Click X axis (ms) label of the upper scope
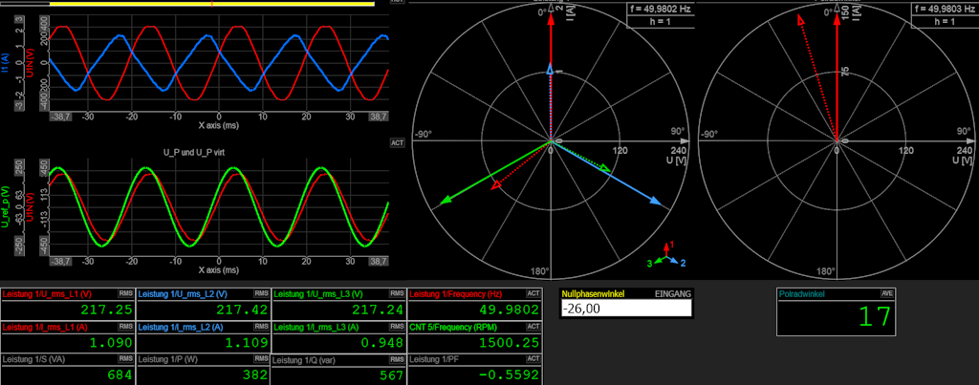 [x=219, y=126]
